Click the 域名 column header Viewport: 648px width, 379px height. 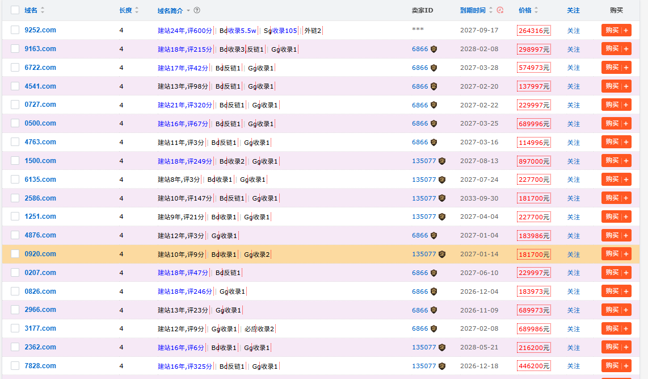(x=31, y=10)
